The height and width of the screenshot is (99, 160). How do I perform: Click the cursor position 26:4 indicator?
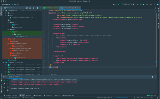138,98
